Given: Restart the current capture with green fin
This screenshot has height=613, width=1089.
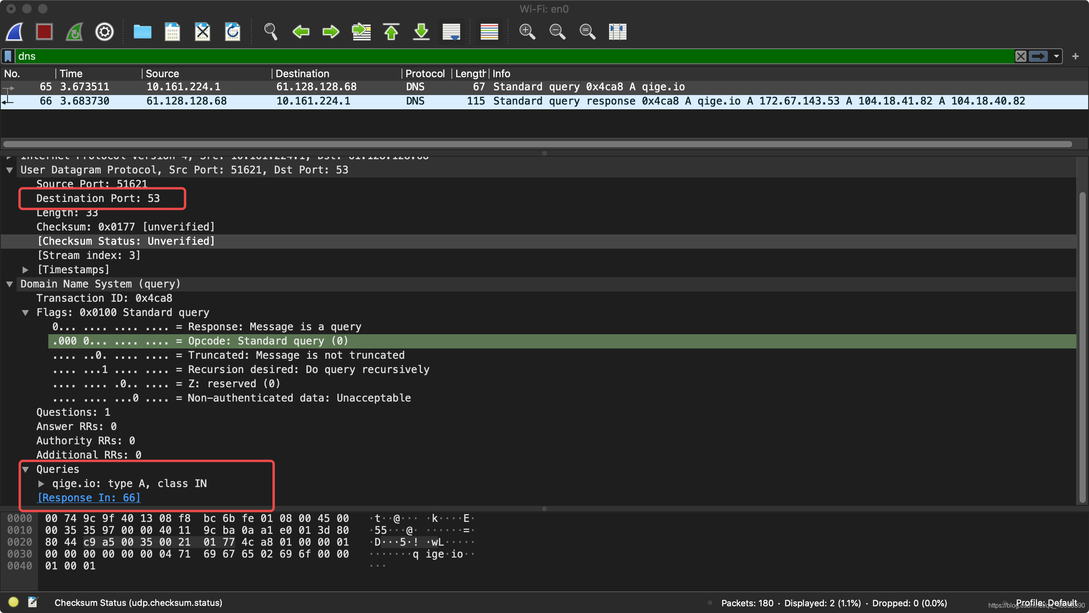Looking at the screenshot, I should [74, 32].
